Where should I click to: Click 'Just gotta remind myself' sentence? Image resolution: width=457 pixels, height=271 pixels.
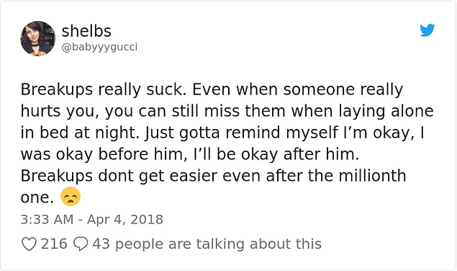[241, 133]
